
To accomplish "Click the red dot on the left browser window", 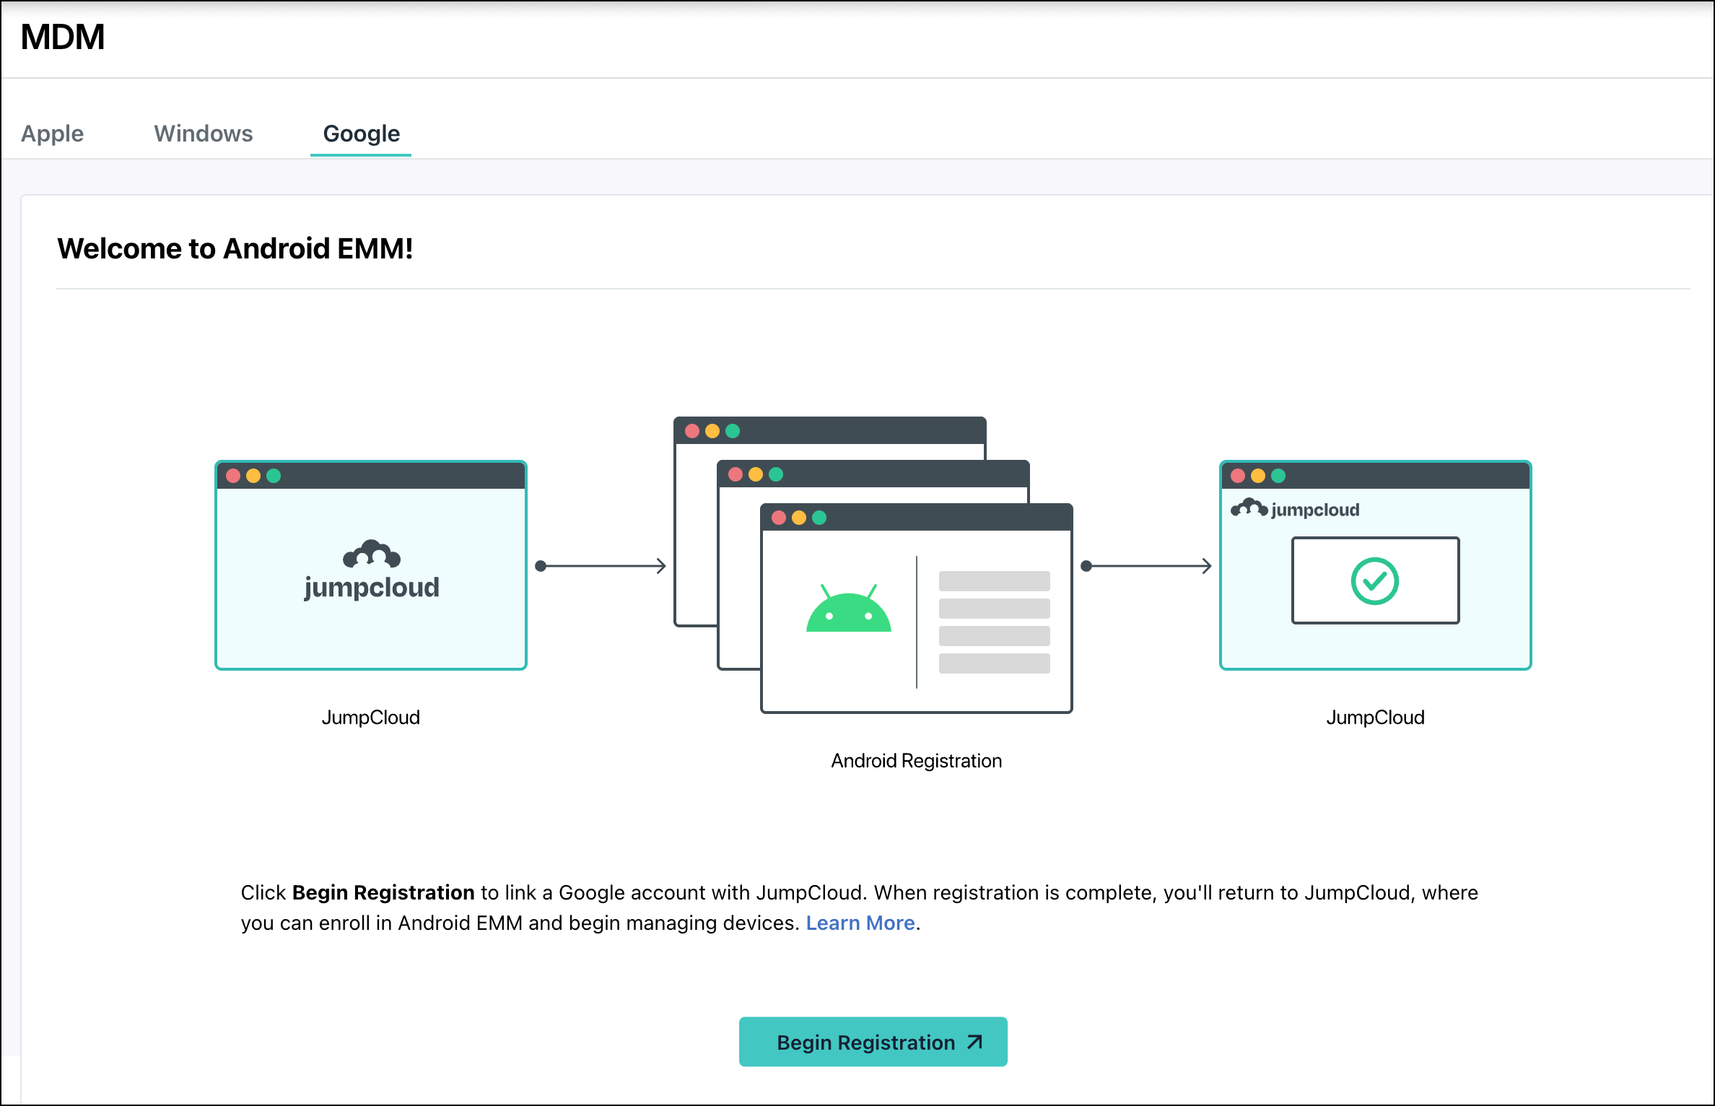I will (234, 476).
